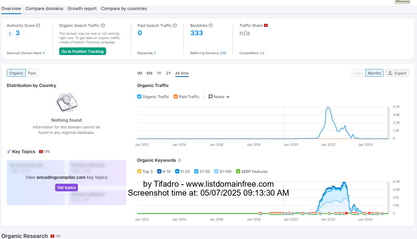This screenshot has height=239, width=417.
Task: Click the Authority Score info icon
Action: pyautogui.click(x=38, y=25)
